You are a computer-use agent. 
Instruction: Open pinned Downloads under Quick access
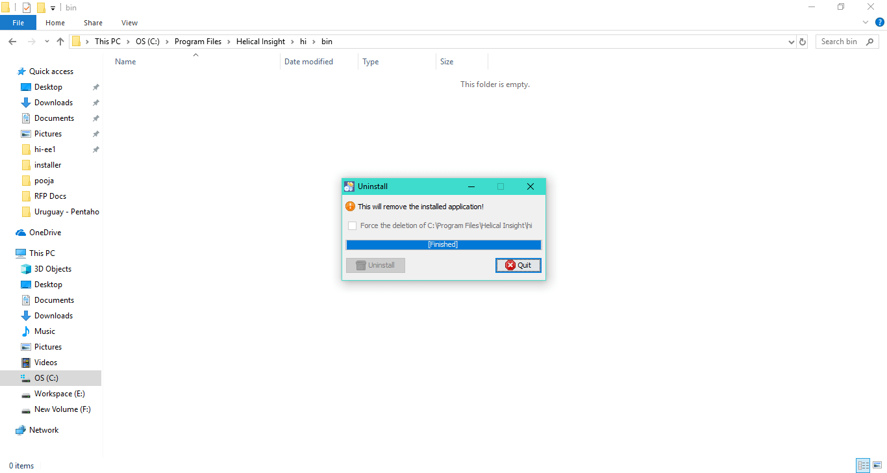tap(53, 103)
